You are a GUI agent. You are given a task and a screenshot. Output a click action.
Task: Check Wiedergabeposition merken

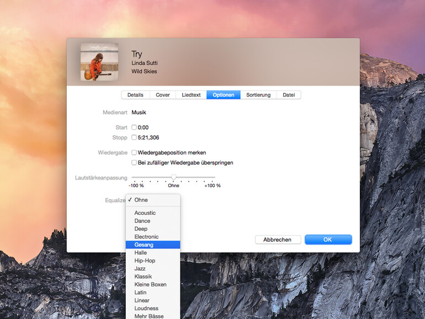134,152
